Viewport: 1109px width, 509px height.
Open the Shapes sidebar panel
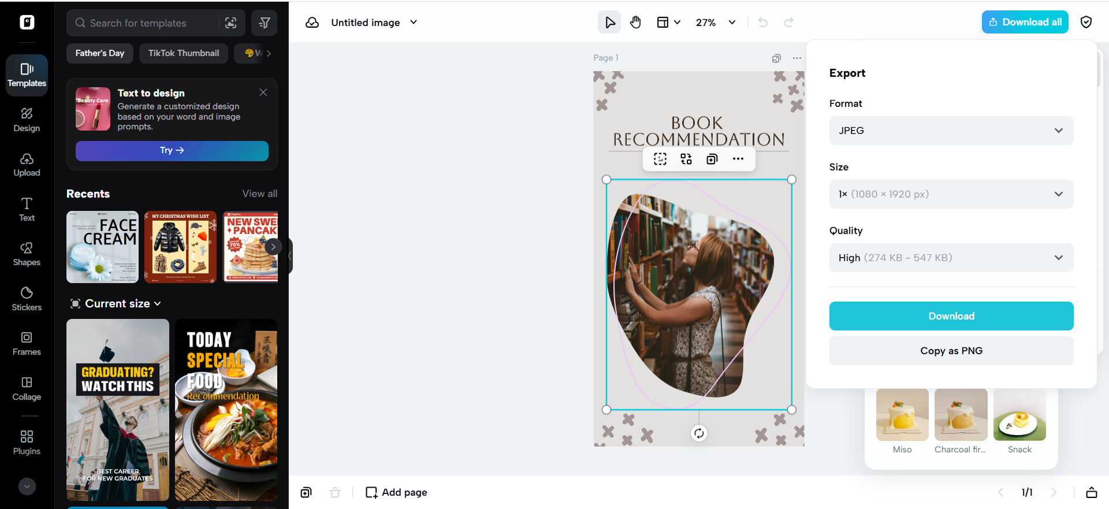tap(27, 254)
